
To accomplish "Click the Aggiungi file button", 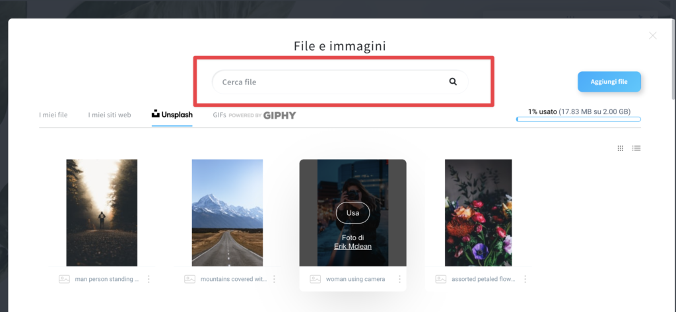I will coord(609,82).
